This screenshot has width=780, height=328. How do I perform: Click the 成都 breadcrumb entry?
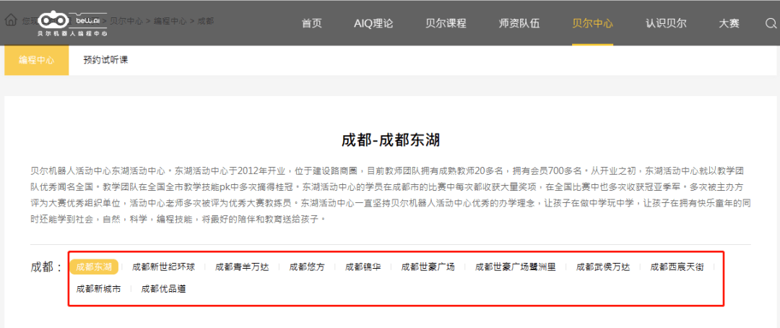[x=205, y=21]
